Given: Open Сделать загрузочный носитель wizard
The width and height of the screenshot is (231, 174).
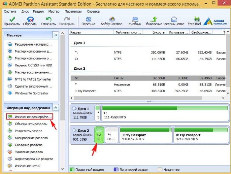Looking at the screenshot, I should (30, 86).
